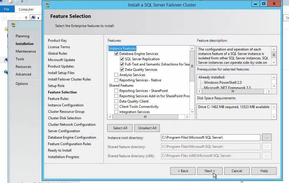289x183 pixels.
Task: Click Select All button
Action: coord(120,128)
